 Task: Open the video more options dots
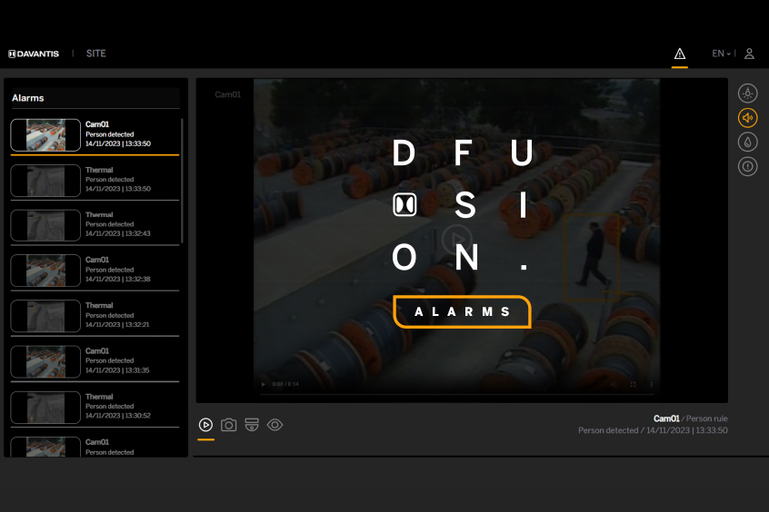(x=652, y=384)
